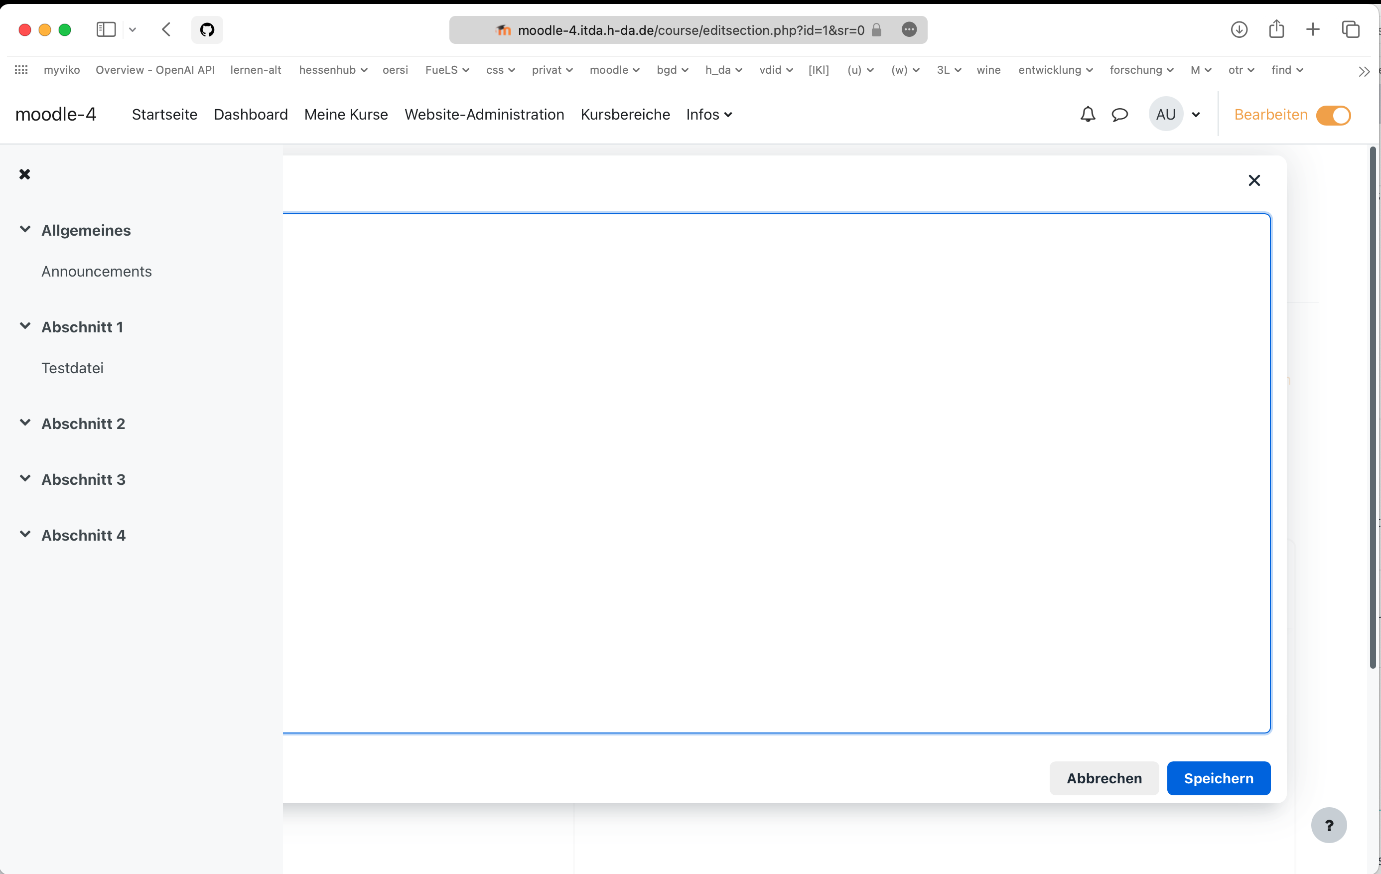Click the Abbrechen button
The height and width of the screenshot is (874, 1381).
click(x=1104, y=778)
